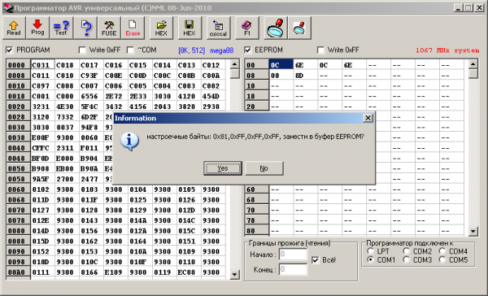
Task: Click the Конец input field
Action: 293,269
